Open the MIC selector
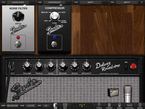 46,106
